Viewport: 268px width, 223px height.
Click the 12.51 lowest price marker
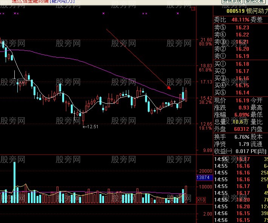click(x=90, y=126)
